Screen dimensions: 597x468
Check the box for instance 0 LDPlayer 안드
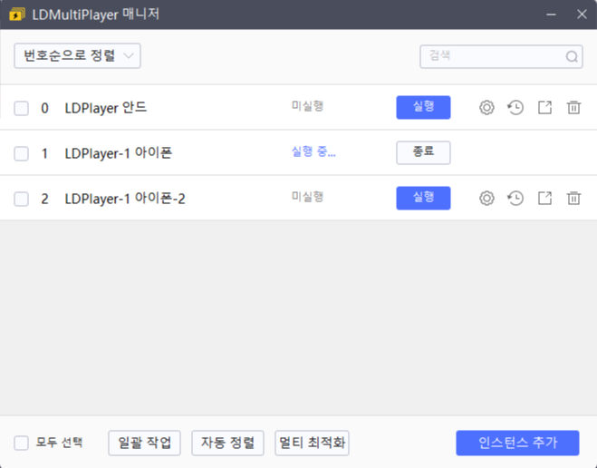point(22,108)
